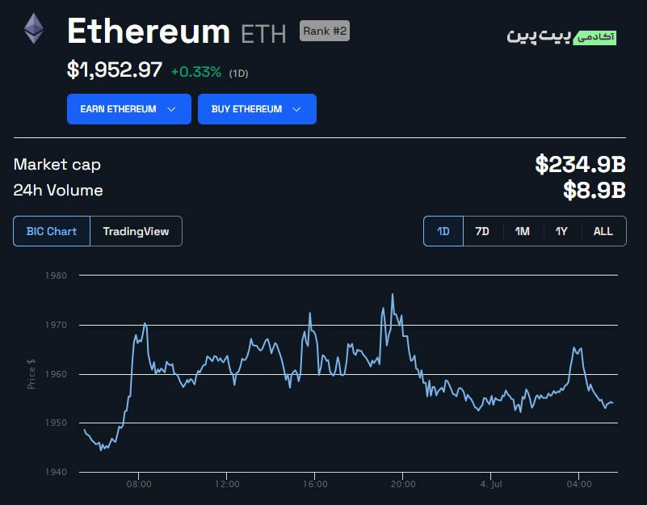
Task: Click the Earn Ethereum button
Action: pos(129,109)
